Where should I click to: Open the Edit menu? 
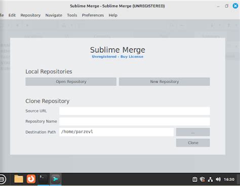click(x=12, y=15)
